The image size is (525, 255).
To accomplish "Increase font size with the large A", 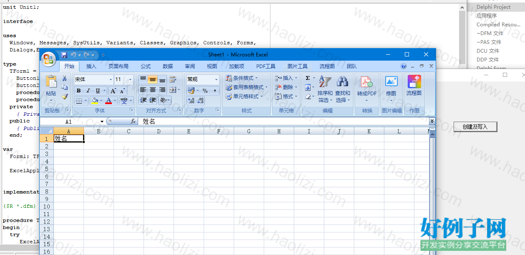I will click(113, 91).
